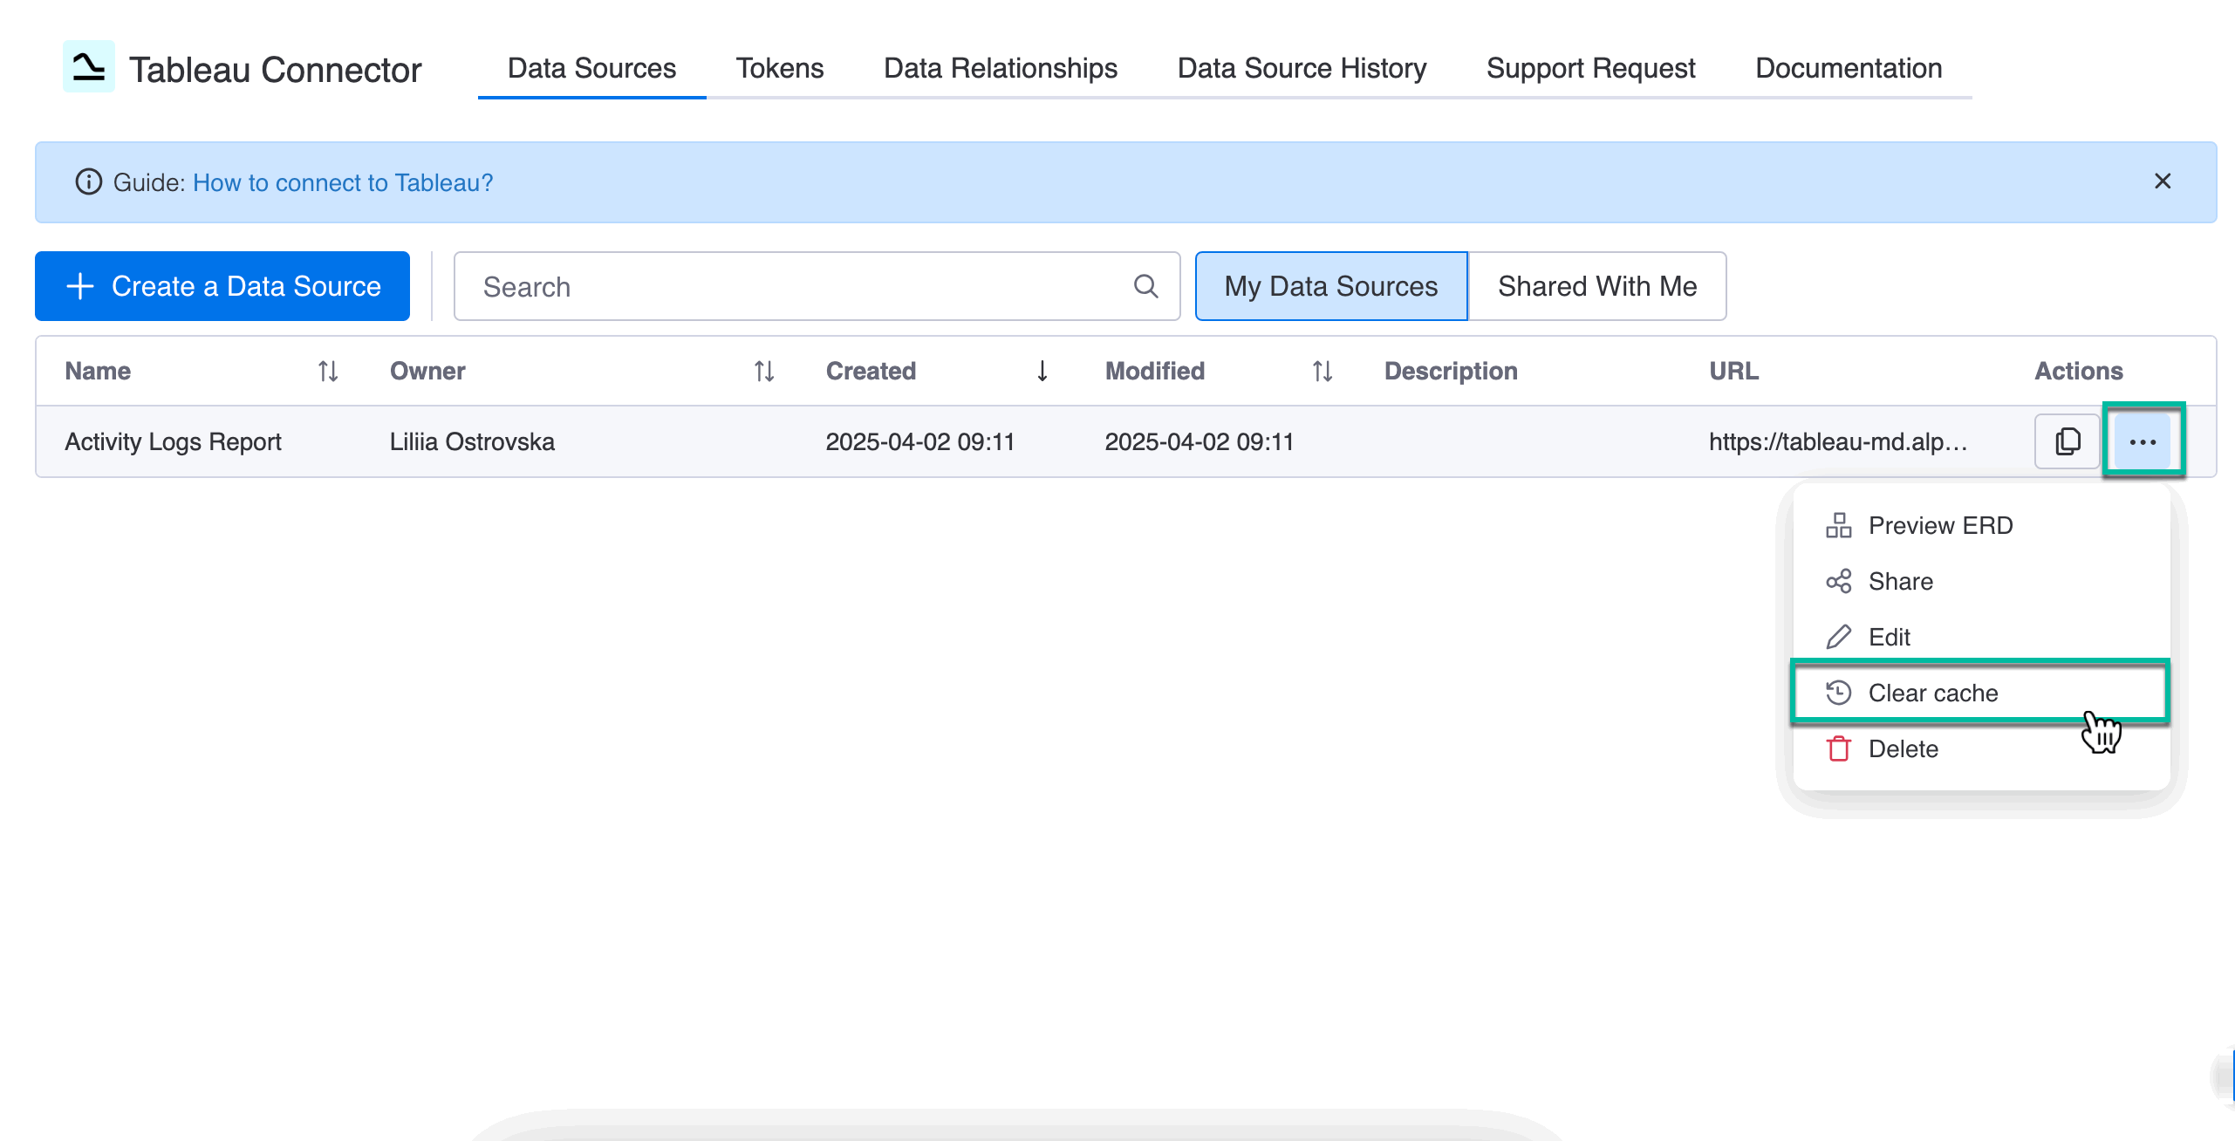Toggle Created column sort direction

pos(1042,372)
